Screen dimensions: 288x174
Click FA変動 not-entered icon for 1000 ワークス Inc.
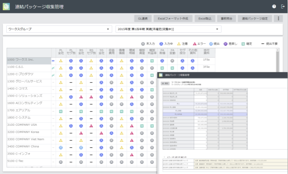click(172, 61)
